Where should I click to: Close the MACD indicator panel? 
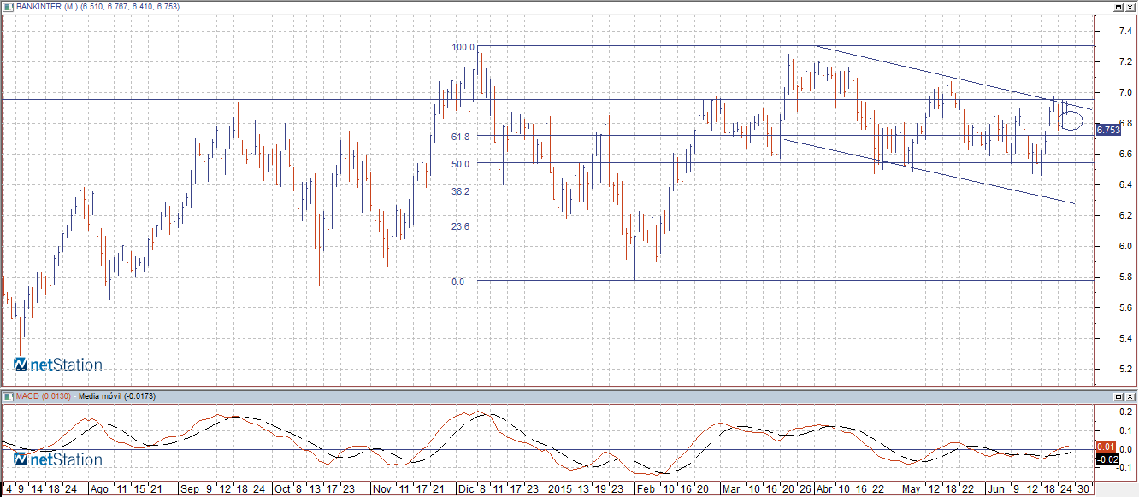(1130, 397)
